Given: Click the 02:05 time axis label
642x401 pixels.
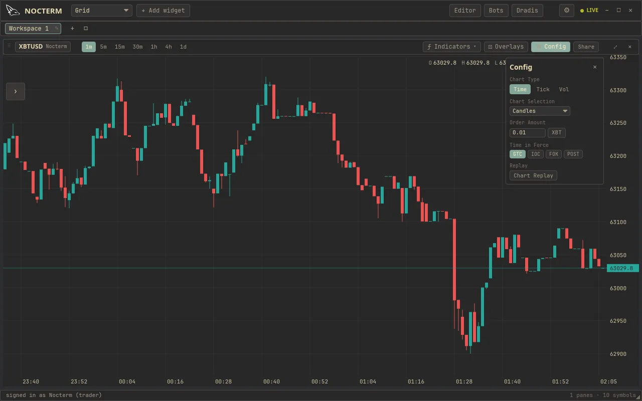Looking at the screenshot, I should pos(608,382).
